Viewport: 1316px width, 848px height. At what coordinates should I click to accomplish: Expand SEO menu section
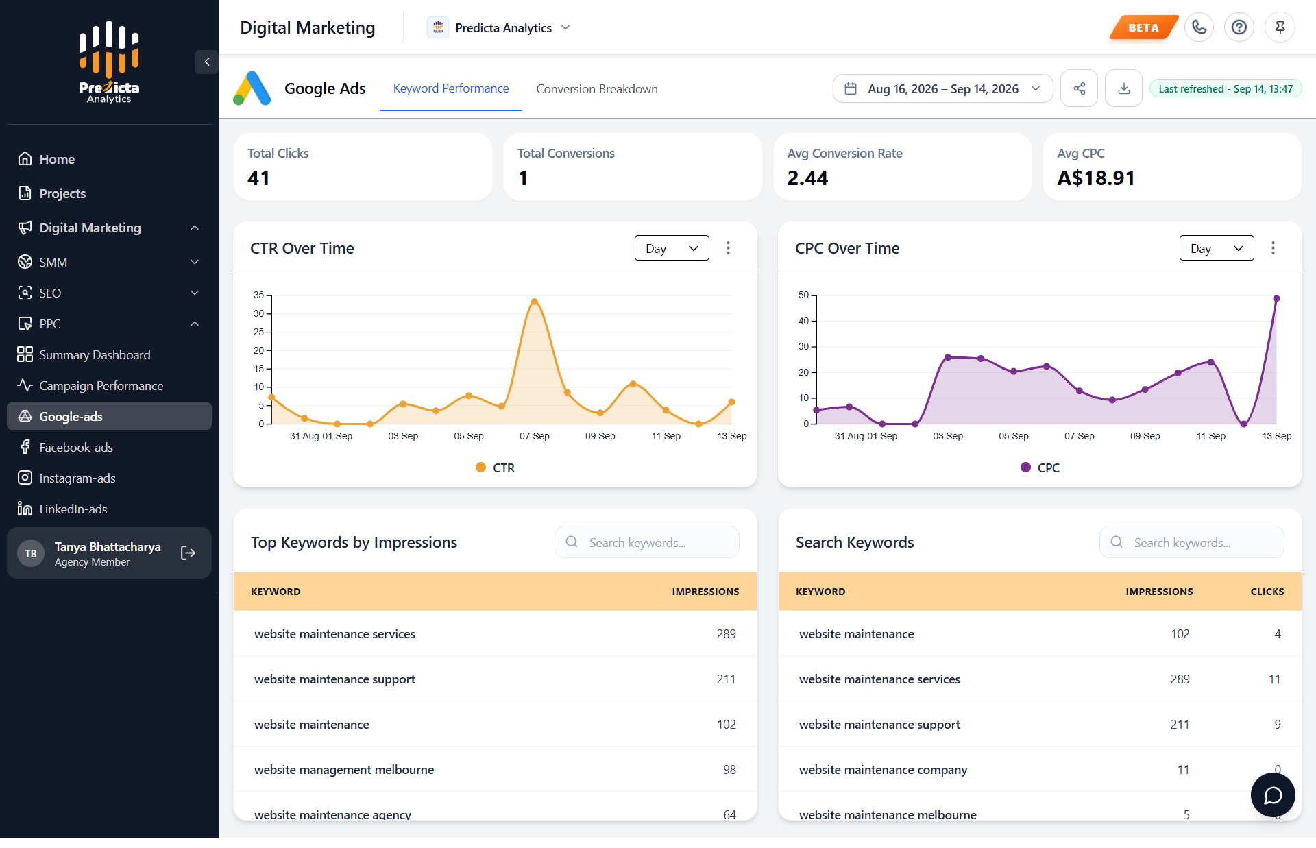coord(110,293)
